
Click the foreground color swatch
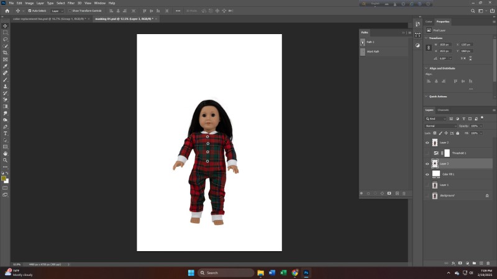4,178
